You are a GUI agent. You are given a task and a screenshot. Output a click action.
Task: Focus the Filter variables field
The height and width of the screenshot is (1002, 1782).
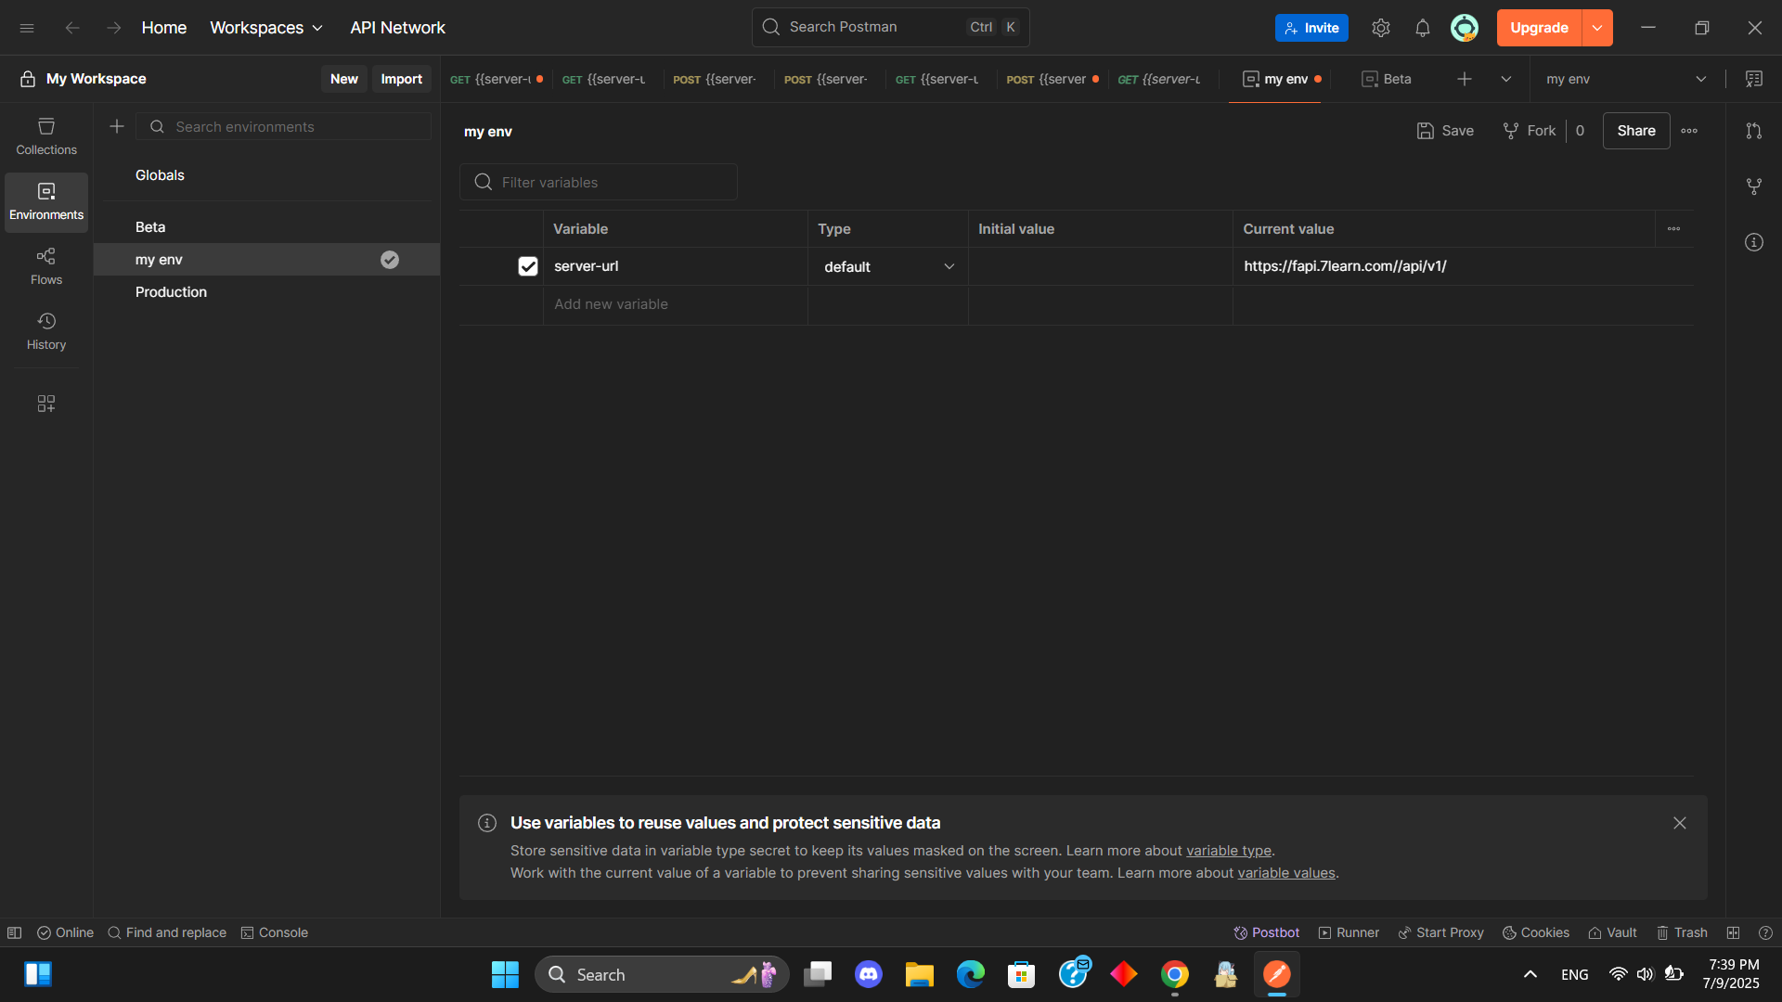coord(599,182)
